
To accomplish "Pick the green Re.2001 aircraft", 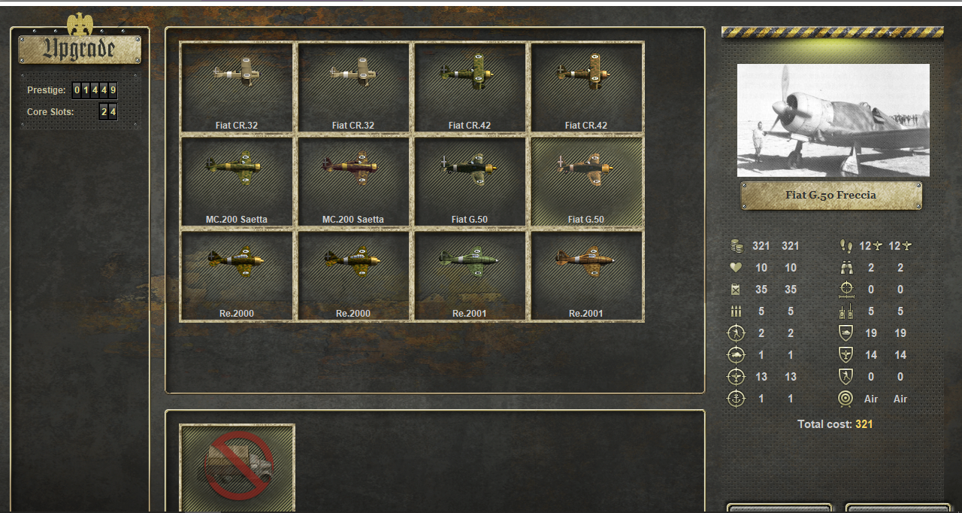I will [x=470, y=275].
